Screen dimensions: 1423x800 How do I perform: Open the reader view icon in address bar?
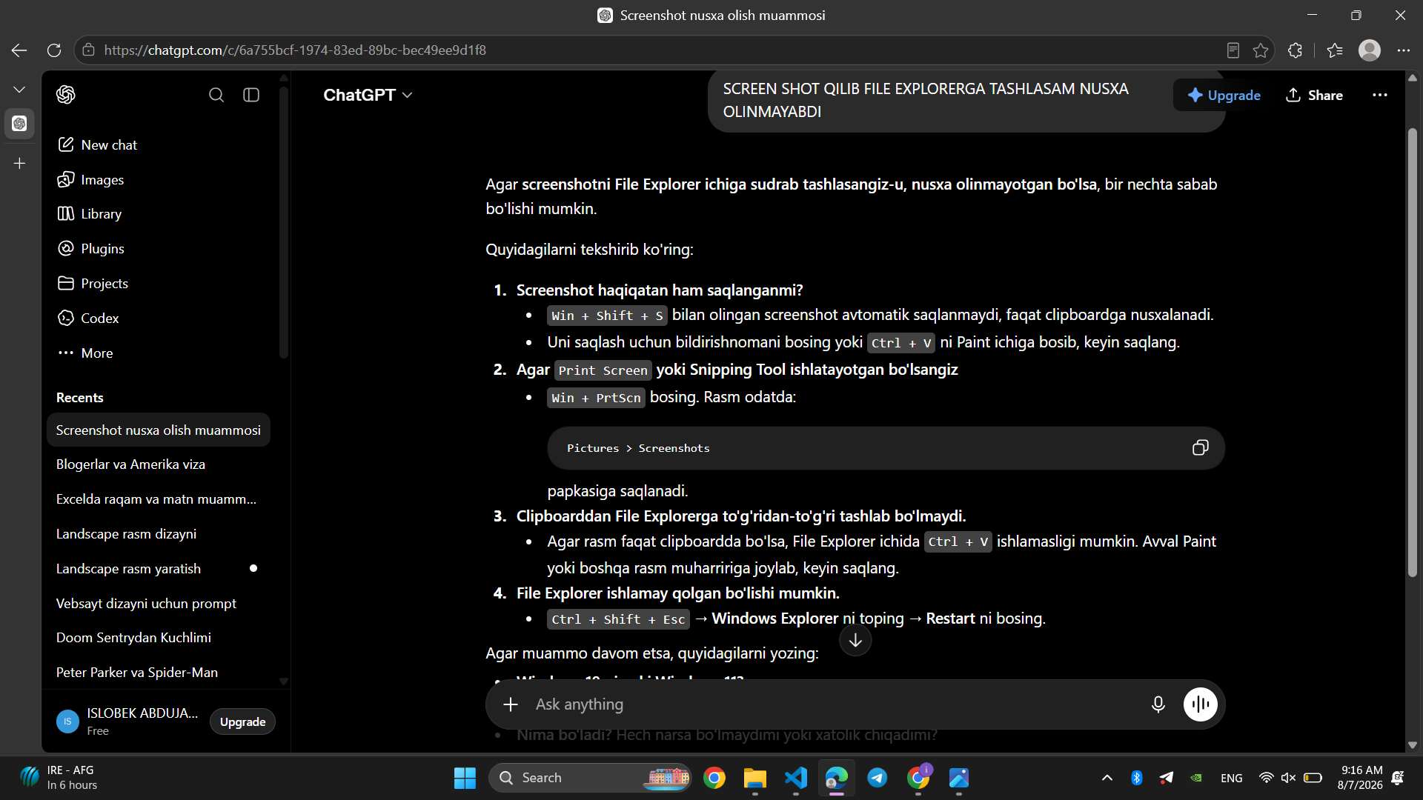click(1233, 50)
